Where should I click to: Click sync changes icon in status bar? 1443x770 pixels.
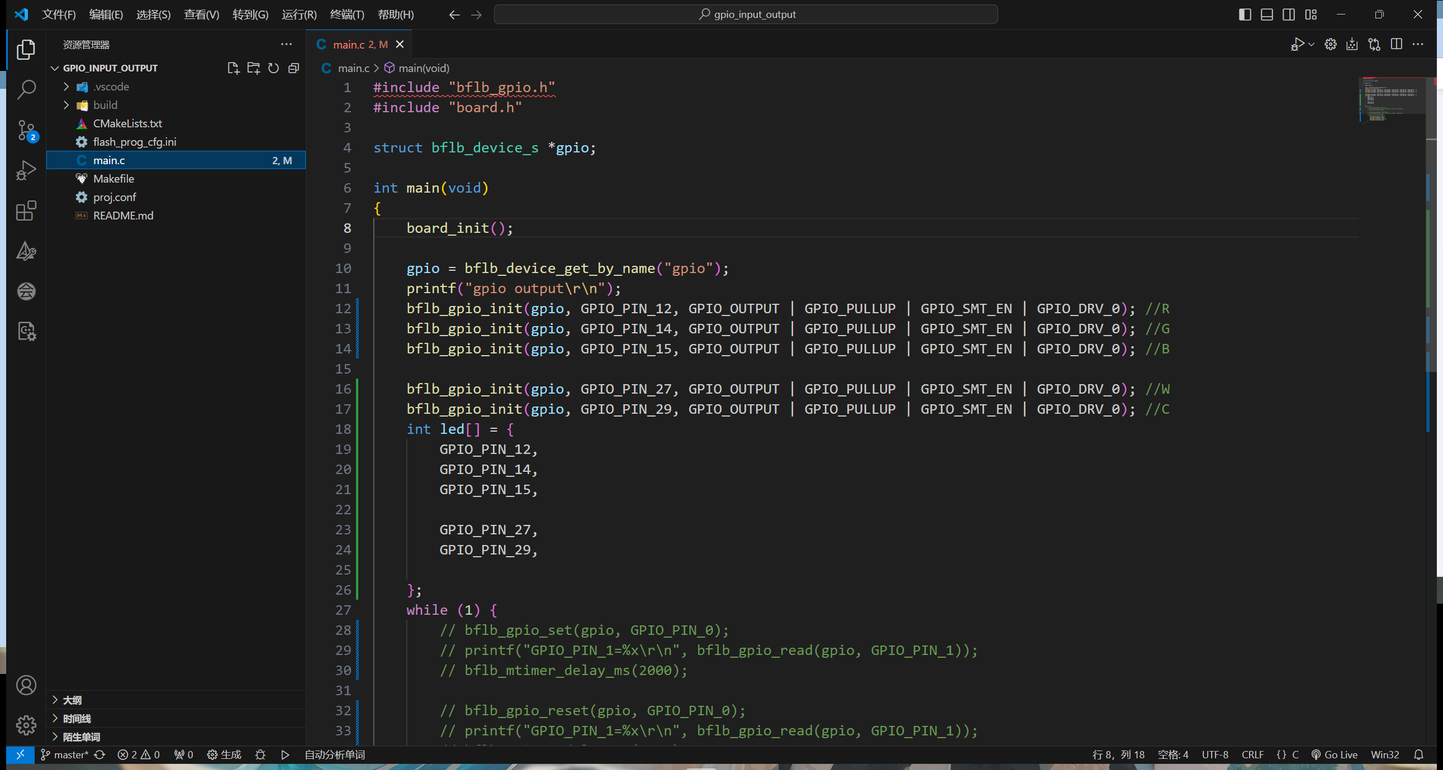[x=99, y=754]
